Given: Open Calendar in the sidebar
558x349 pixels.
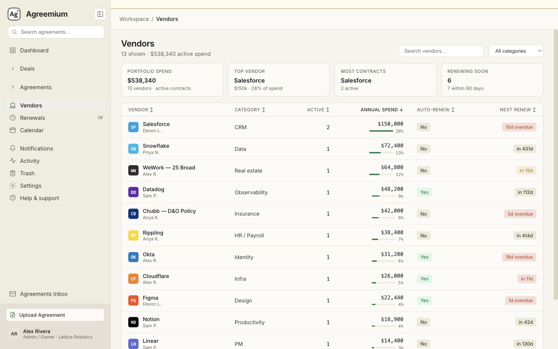Looking at the screenshot, I should pos(56,130).
